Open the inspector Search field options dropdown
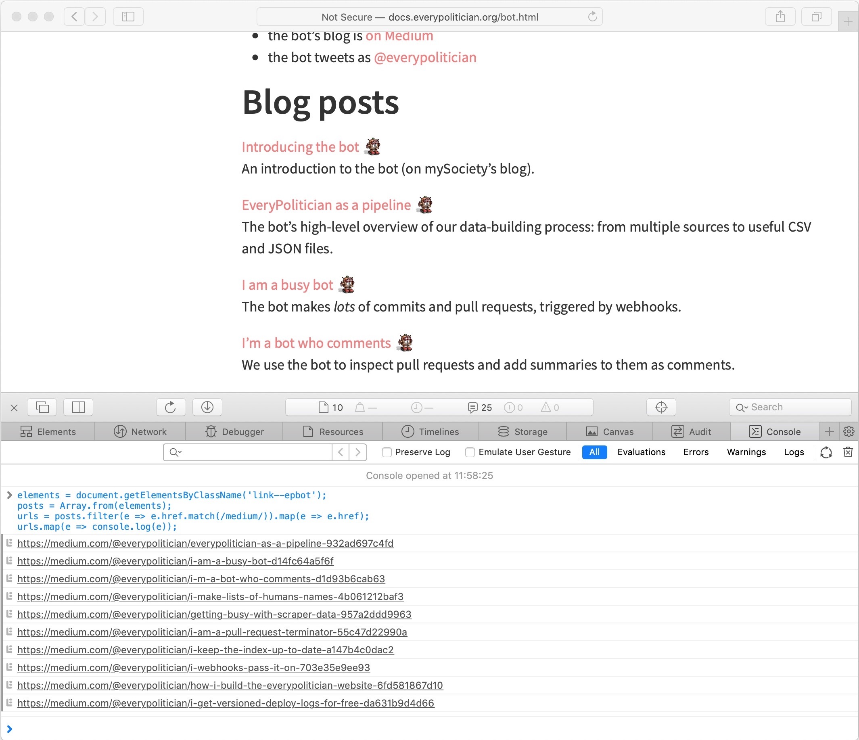This screenshot has height=740, width=859. [742, 408]
